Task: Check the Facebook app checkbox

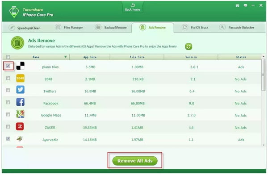Action: 8,102
